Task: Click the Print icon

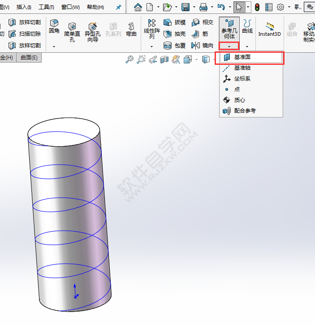Action: tap(203, 7)
